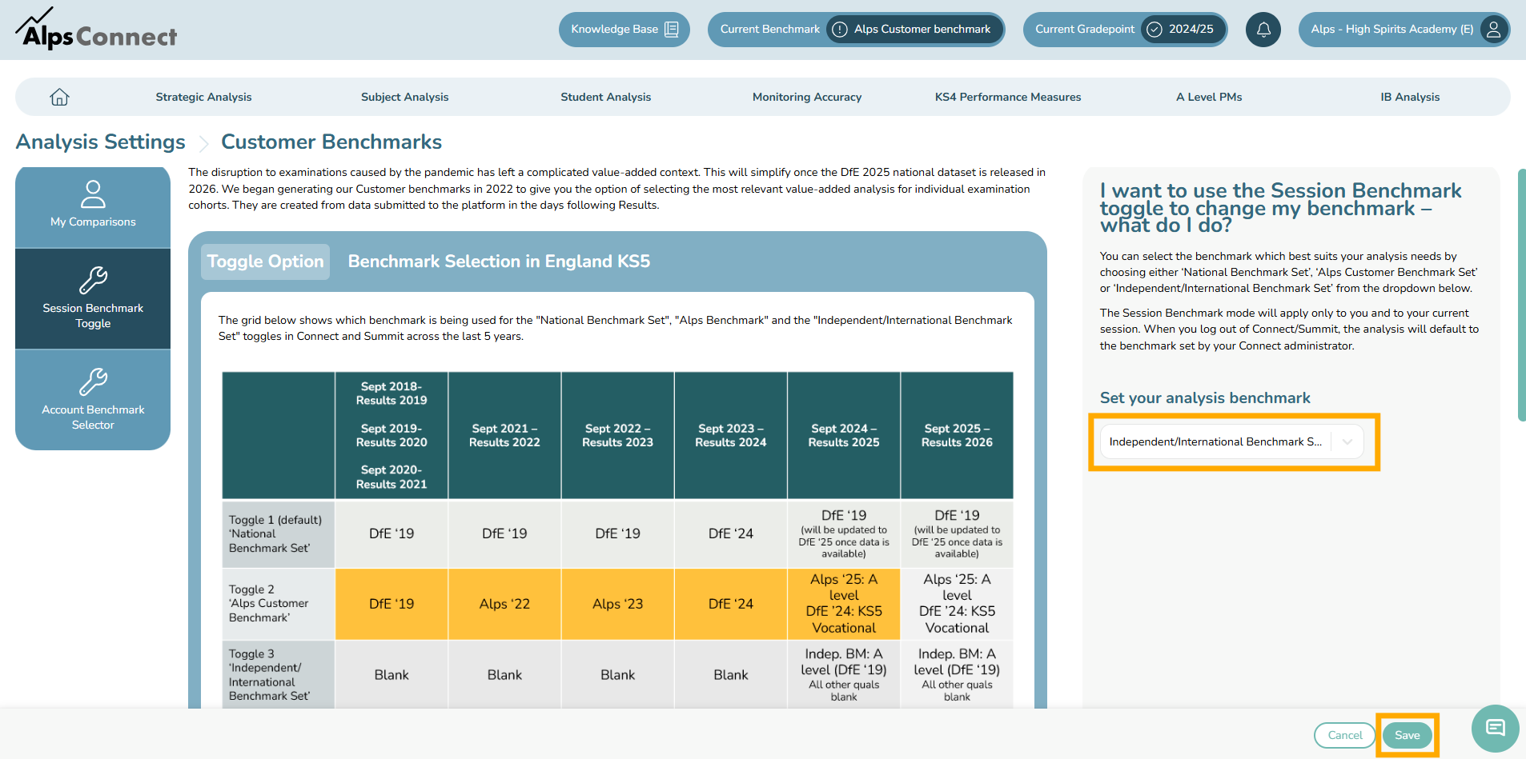Image resolution: width=1526 pixels, height=759 pixels.
Task: Open the notifications bell
Action: 1263,30
